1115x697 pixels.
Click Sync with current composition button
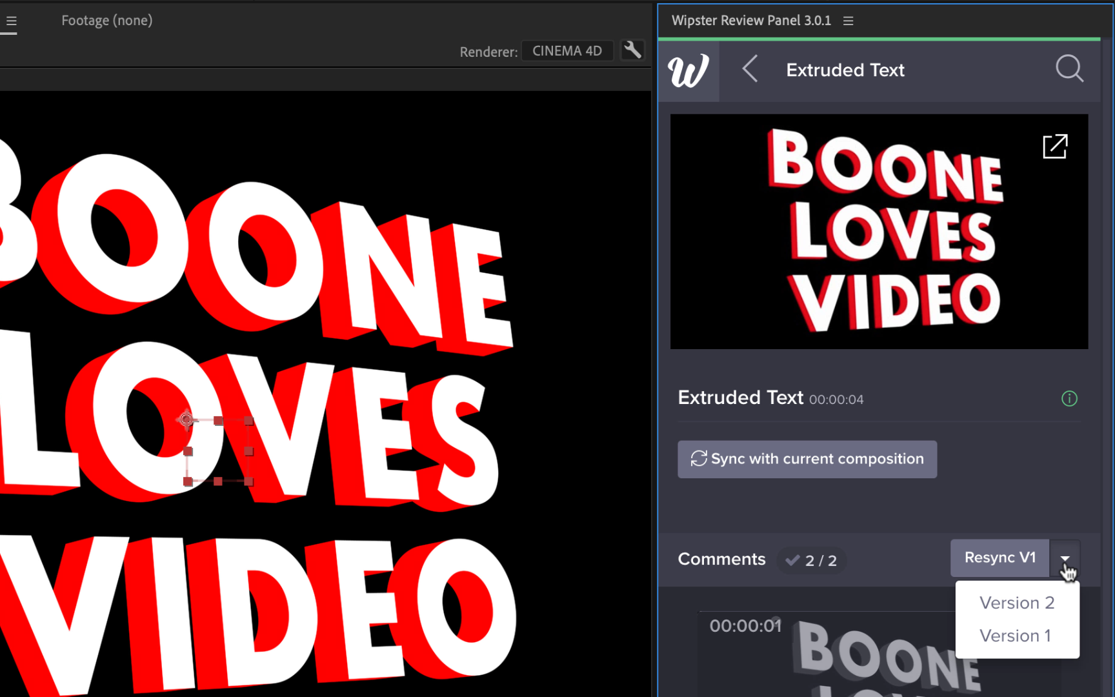[807, 459]
